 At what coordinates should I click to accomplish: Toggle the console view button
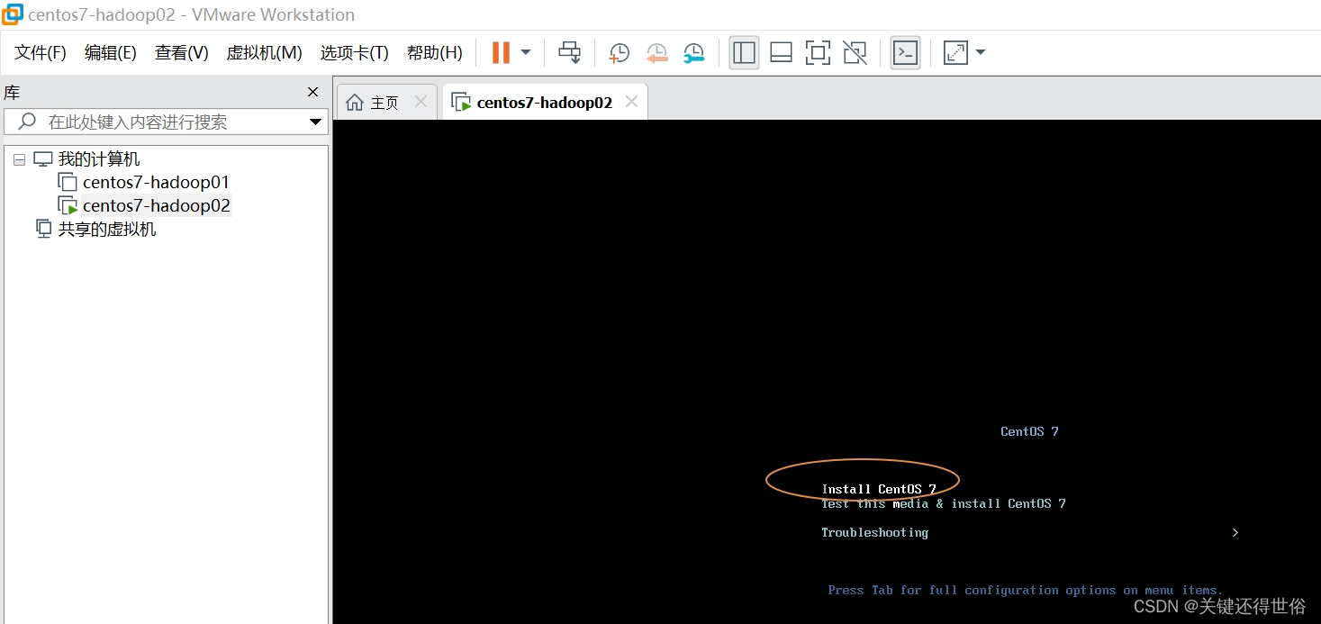[905, 53]
